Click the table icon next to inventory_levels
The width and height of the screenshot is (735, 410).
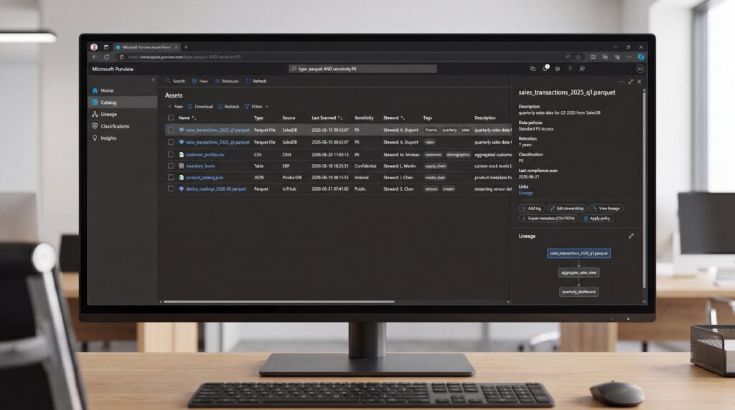pos(182,166)
